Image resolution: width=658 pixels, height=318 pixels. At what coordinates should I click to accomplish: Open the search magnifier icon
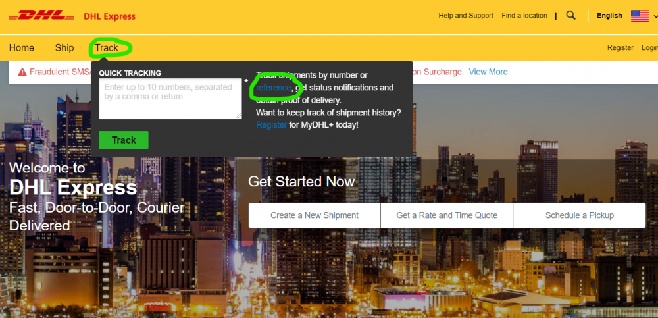(570, 16)
